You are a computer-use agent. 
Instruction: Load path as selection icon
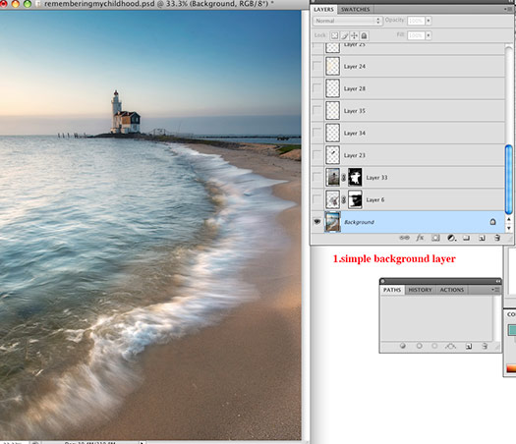click(434, 346)
